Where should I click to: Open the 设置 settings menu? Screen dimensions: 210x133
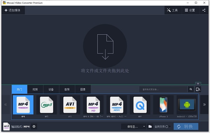click(x=190, y=10)
